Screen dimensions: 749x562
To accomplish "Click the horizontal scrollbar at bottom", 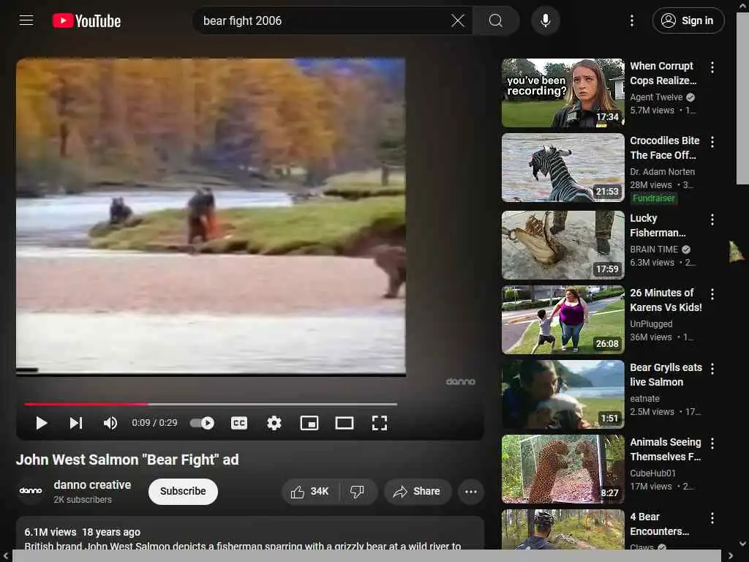I will pos(366,556).
